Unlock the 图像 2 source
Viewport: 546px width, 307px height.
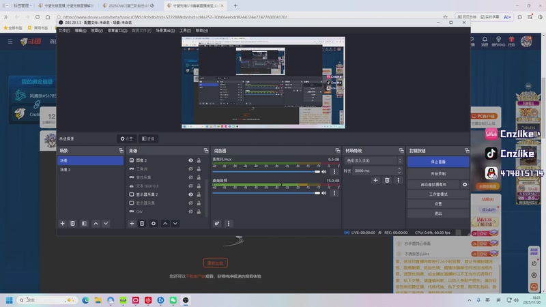tap(199, 160)
